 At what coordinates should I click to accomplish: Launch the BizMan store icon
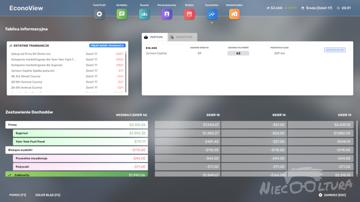pyautogui.click(x=189, y=14)
